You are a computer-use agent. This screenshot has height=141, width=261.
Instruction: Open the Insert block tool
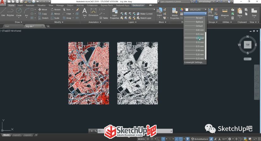159,12
